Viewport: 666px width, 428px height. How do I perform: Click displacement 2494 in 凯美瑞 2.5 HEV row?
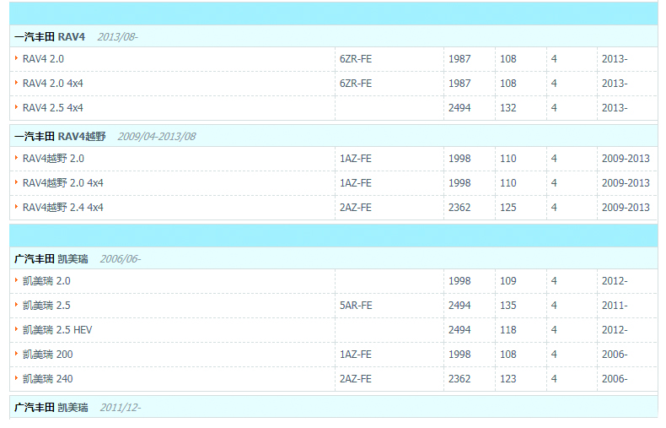coord(459,330)
